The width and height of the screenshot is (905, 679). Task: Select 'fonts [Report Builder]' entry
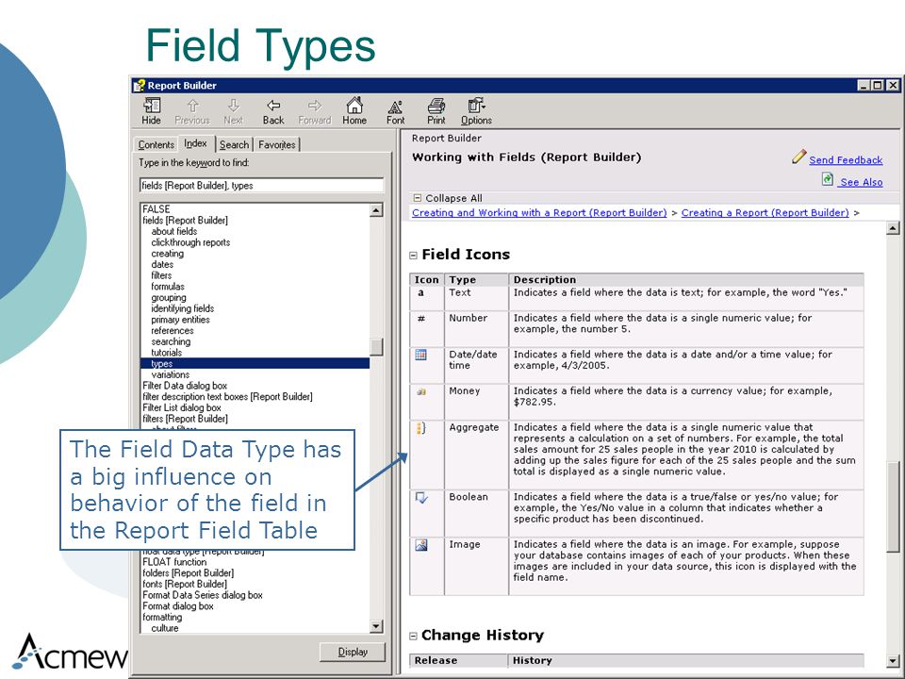(185, 584)
